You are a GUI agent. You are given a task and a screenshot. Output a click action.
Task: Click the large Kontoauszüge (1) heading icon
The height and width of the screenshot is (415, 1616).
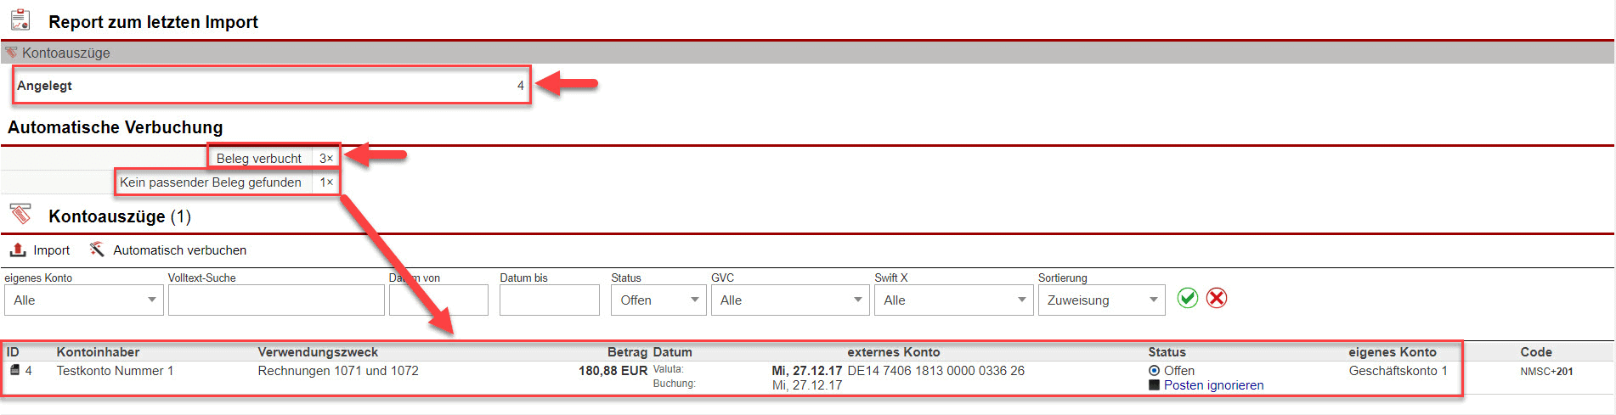click(20, 214)
